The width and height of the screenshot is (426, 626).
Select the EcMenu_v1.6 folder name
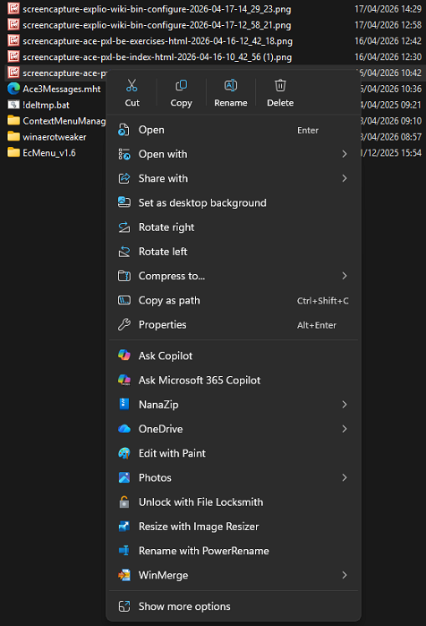click(x=49, y=152)
